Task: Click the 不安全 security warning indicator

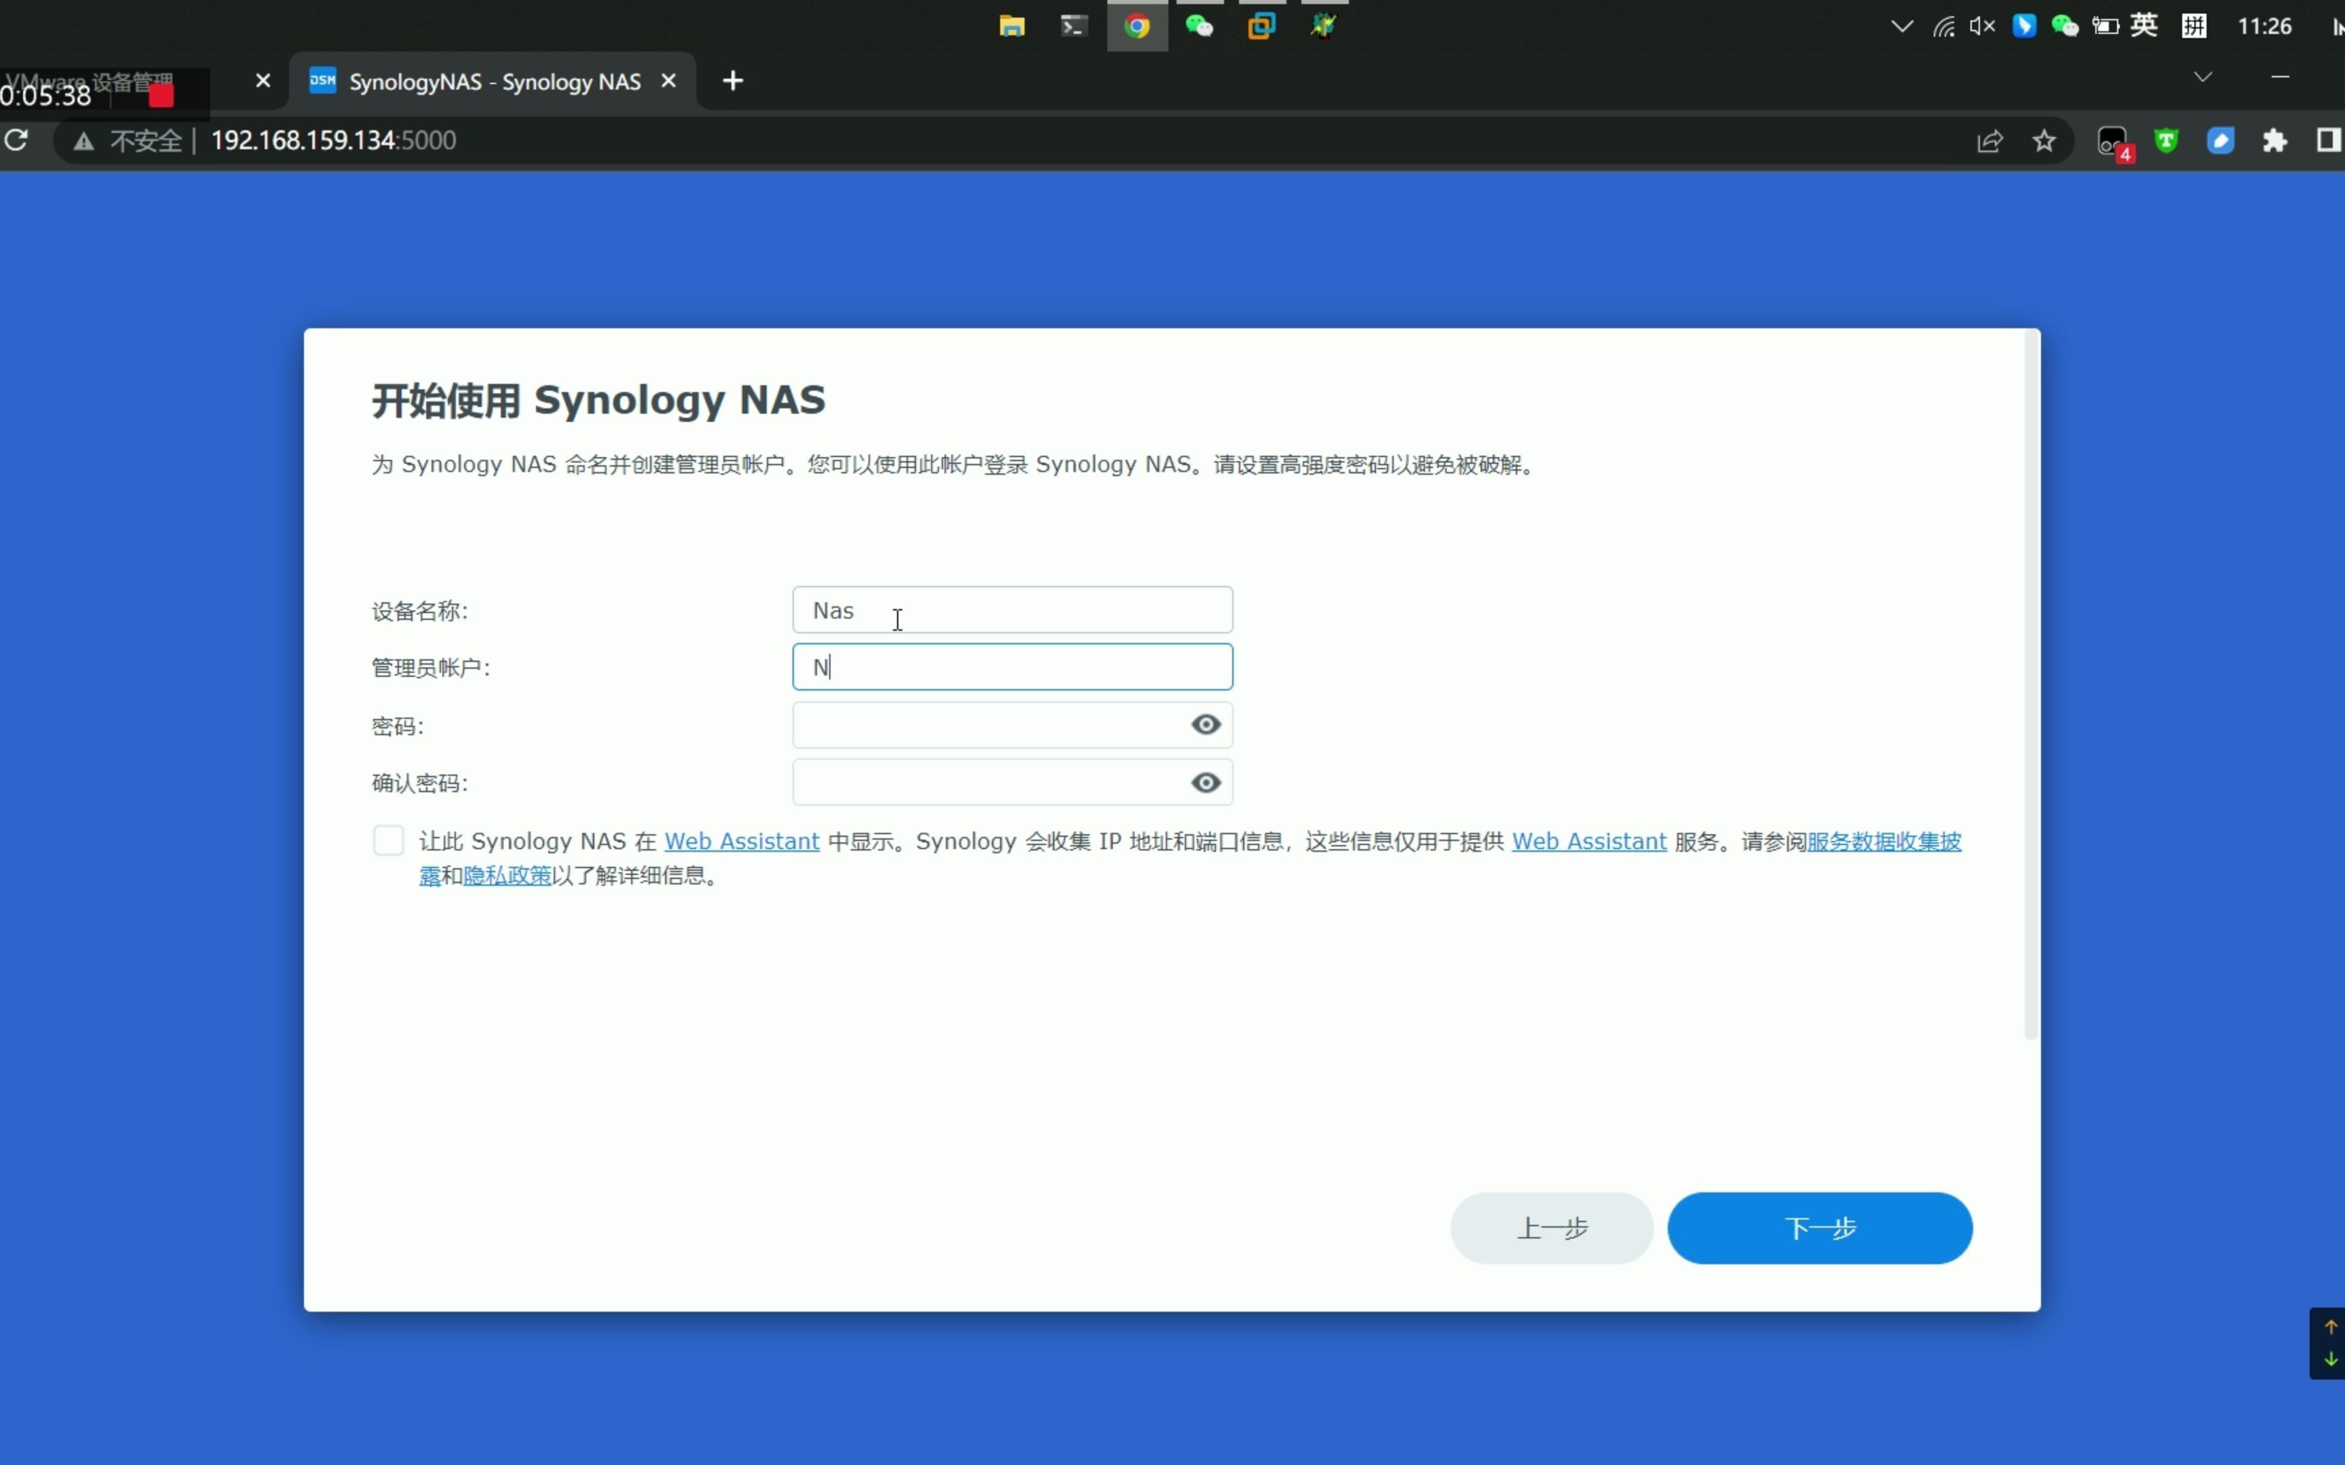Action: (x=129, y=142)
